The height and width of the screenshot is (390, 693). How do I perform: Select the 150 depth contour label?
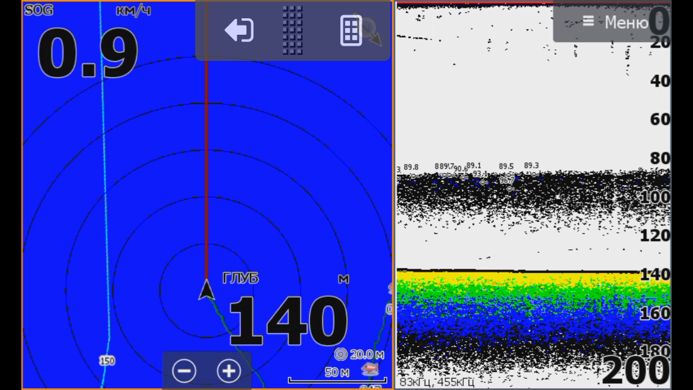107,361
